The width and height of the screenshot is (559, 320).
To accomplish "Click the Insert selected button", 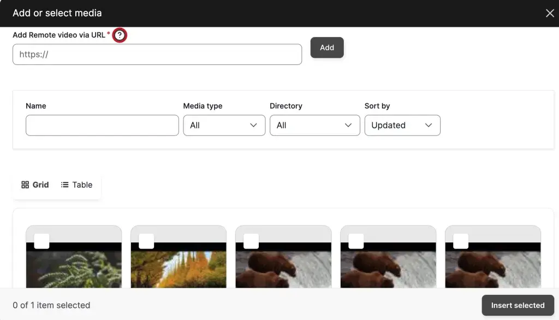I will coord(518,305).
